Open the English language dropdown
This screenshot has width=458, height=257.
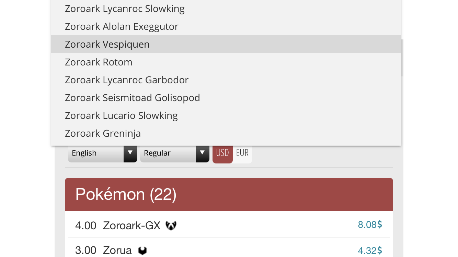tap(103, 153)
